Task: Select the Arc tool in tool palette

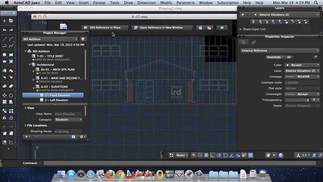Action: pos(11,39)
